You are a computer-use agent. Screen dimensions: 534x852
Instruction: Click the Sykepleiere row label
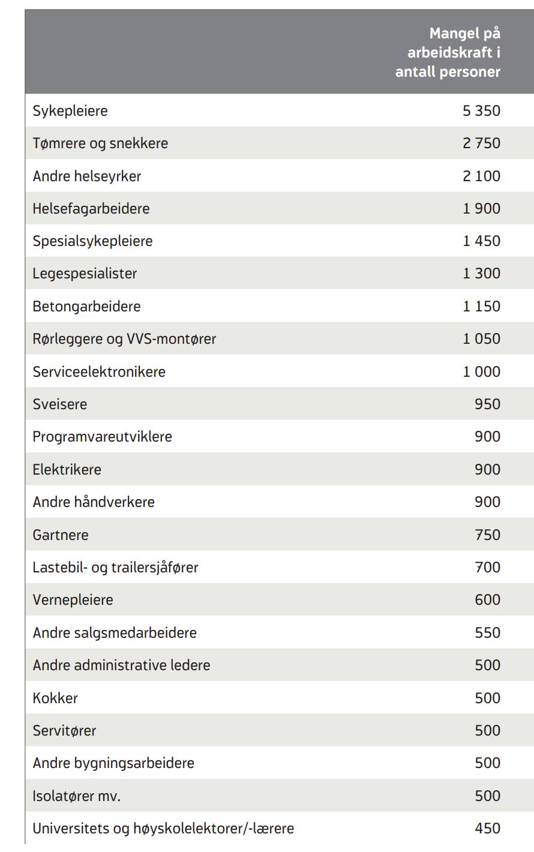pos(70,111)
